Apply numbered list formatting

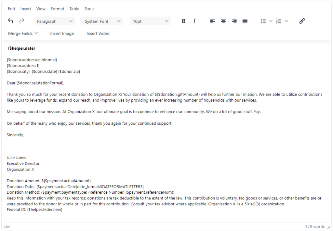coord(279,21)
